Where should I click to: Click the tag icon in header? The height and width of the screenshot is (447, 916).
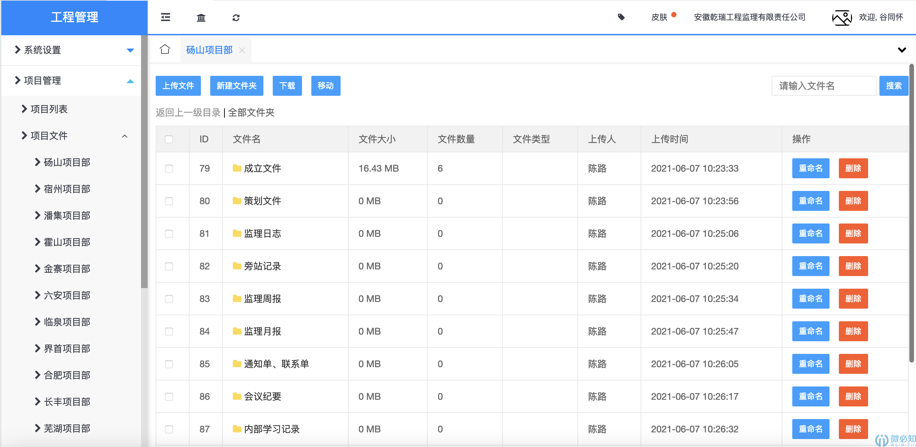(x=621, y=17)
